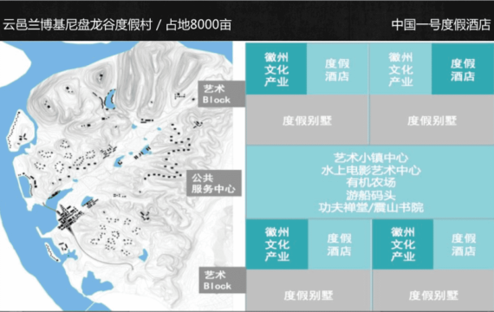This screenshot has height=312, width=494.
Task: Click the 功夫禅堂/震山书院 text line
Action: pos(371,208)
